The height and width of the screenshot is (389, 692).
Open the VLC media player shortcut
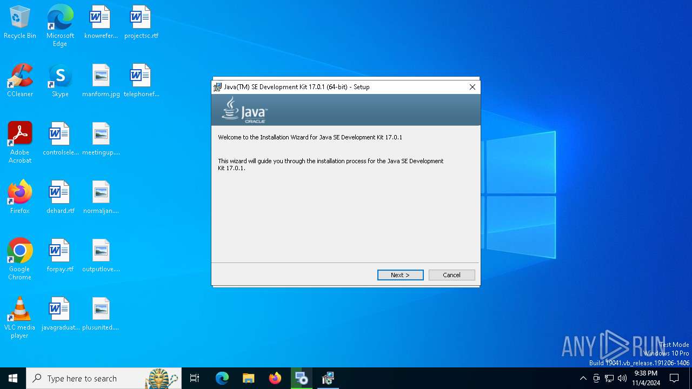click(20, 318)
